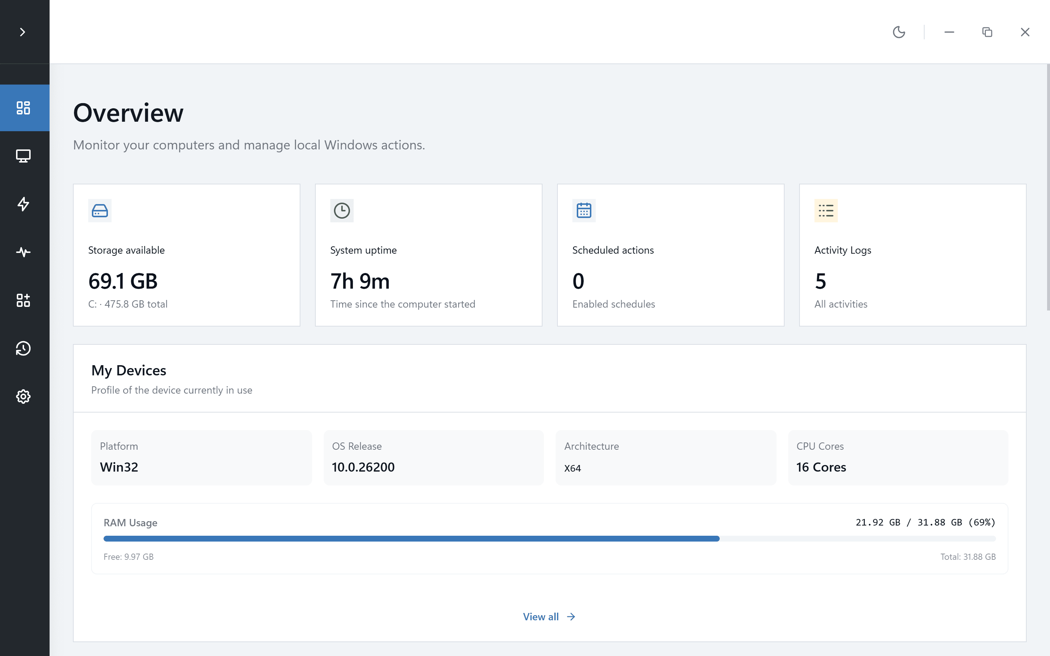1050x656 pixels.
Task: Restore the window with the overlapping squares button
Action: [x=987, y=32]
